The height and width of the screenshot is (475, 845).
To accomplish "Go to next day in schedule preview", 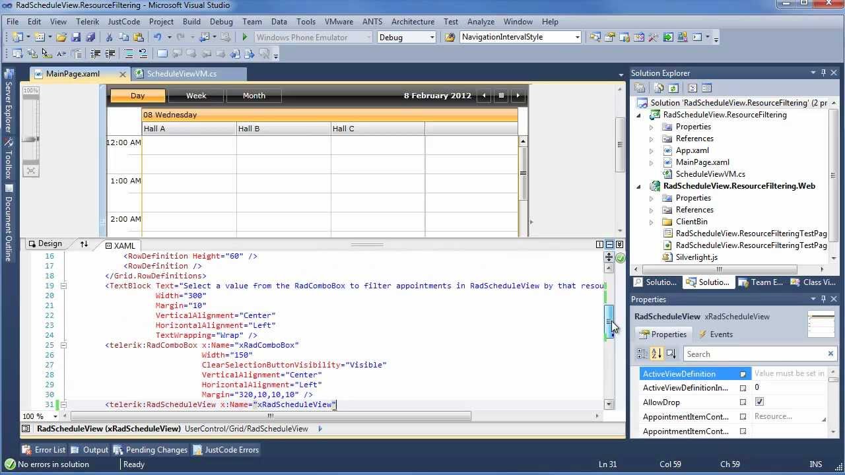I will pos(518,96).
